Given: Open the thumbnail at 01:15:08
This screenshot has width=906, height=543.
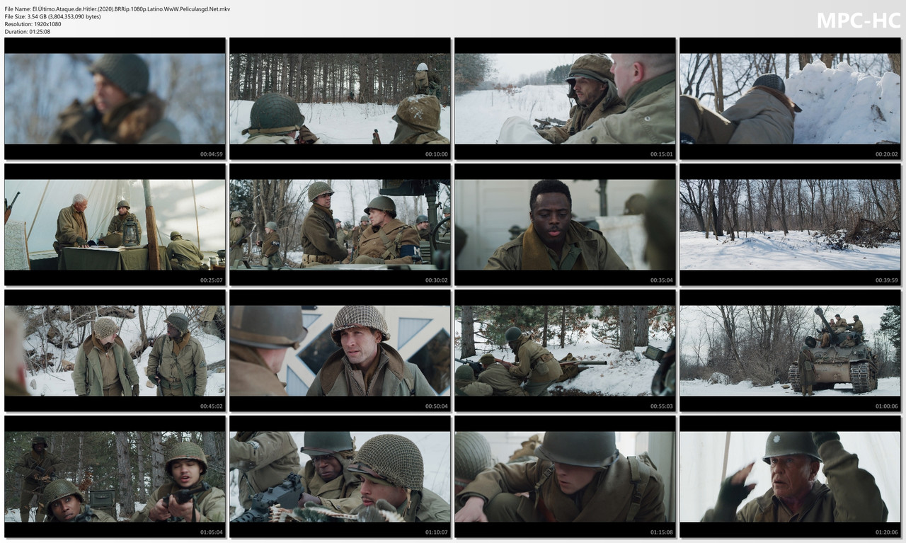Looking at the screenshot, I should click(565, 476).
